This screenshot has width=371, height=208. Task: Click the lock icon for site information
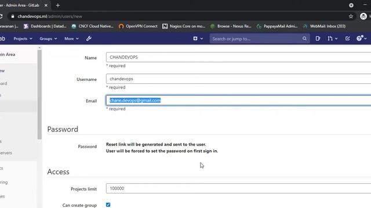(x=13, y=16)
